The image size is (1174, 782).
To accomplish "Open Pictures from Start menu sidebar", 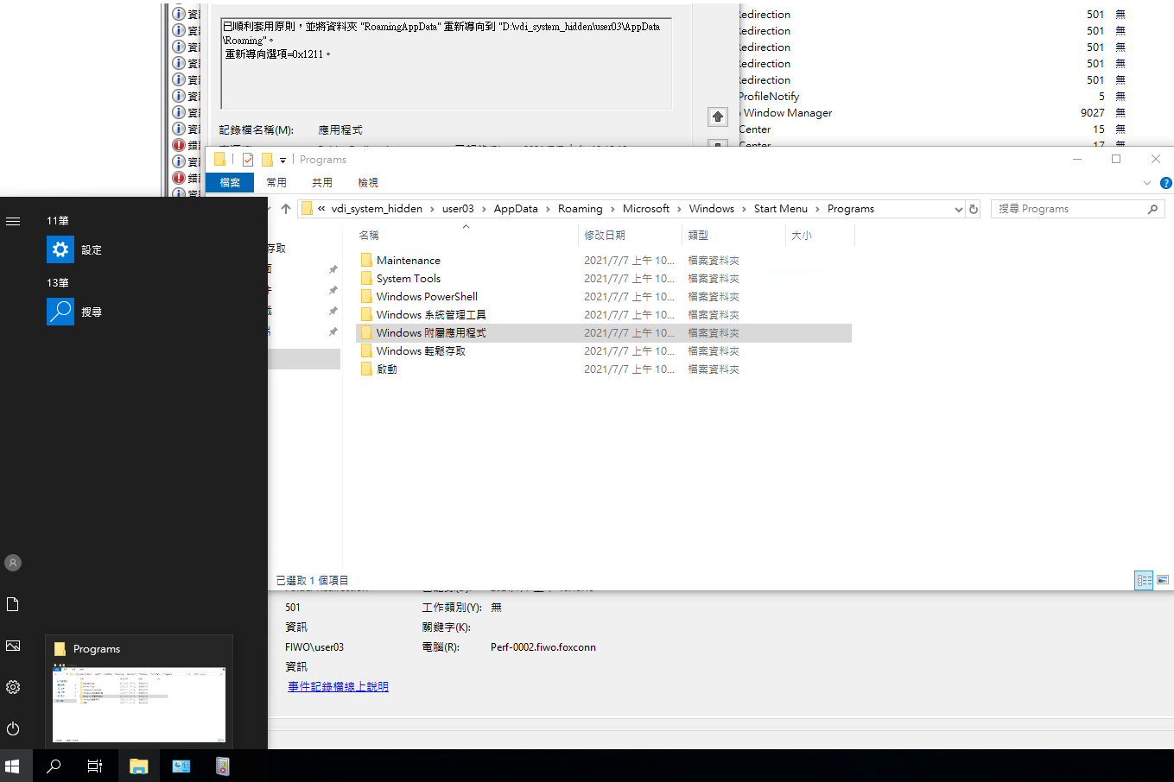I will [13, 646].
